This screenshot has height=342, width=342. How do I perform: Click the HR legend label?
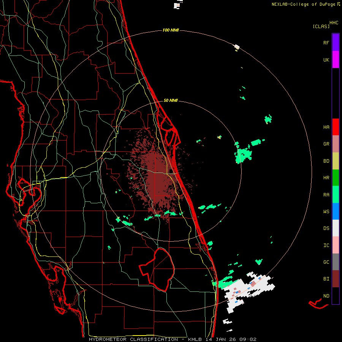[x=326, y=178]
